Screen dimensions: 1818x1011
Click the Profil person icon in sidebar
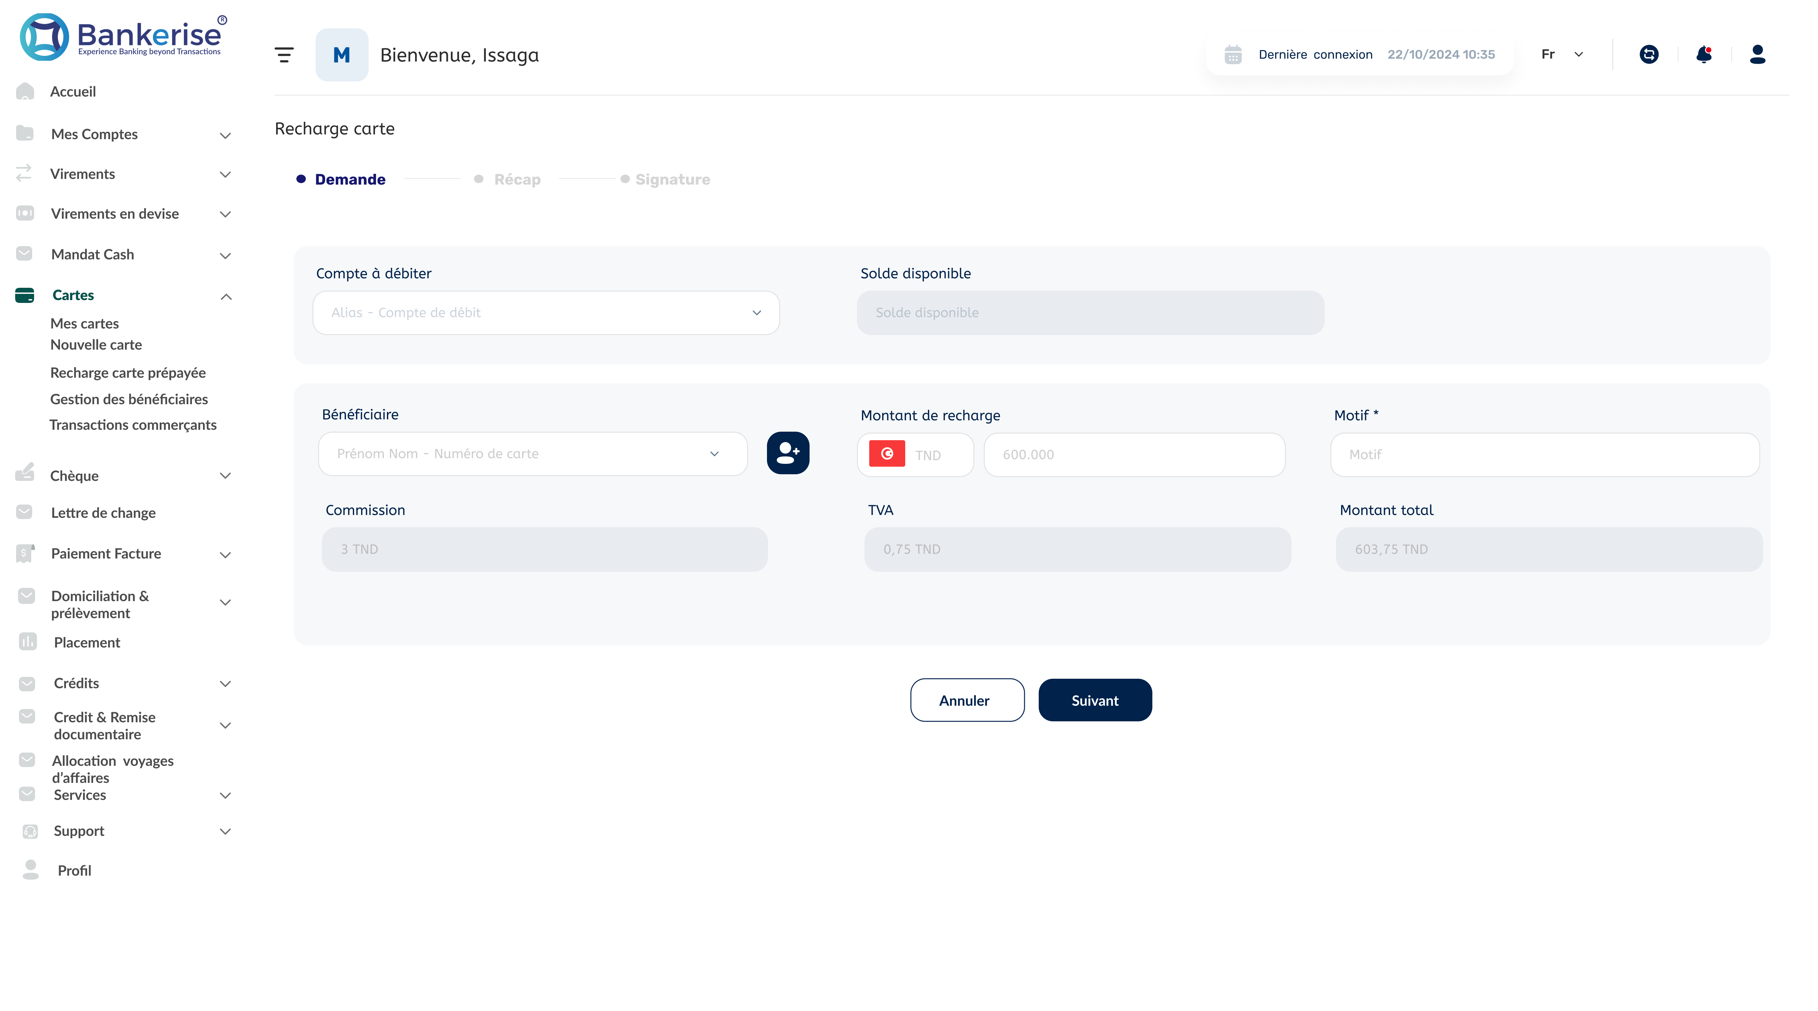tap(30, 869)
